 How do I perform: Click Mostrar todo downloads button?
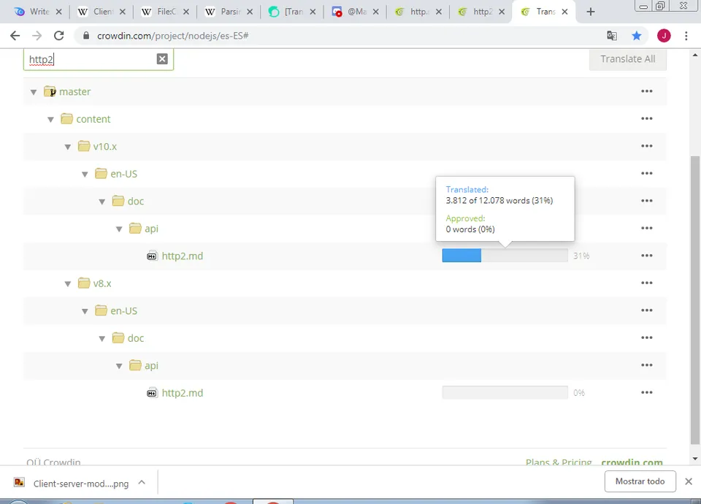[x=640, y=481]
